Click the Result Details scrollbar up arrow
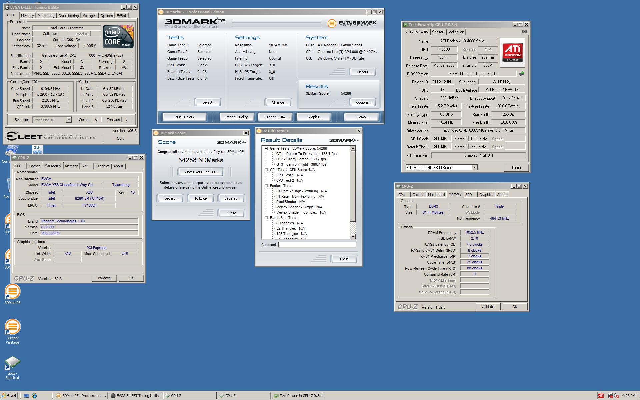This screenshot has width=640, height=400. click(353, 148)
